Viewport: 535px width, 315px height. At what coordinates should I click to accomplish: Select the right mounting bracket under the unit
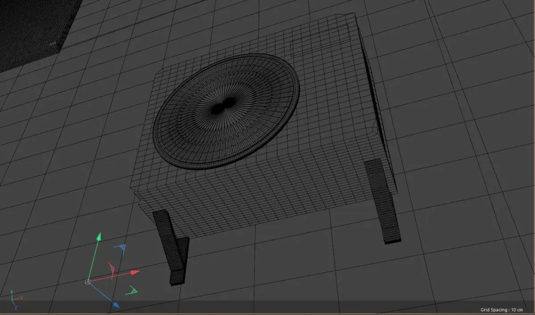[383, 200]
